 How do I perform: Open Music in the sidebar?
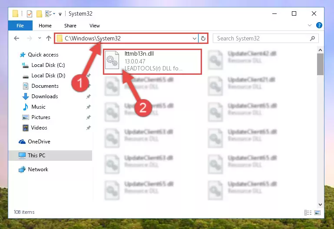pyautogui.click(x=38, y=107)
